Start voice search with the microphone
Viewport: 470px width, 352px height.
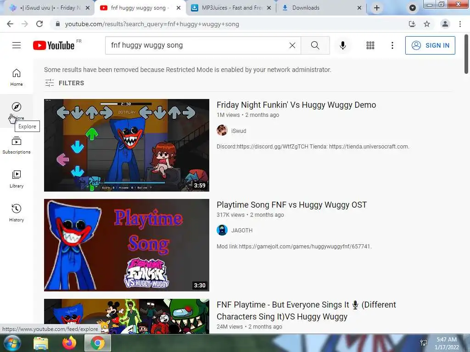pos(342,45)
